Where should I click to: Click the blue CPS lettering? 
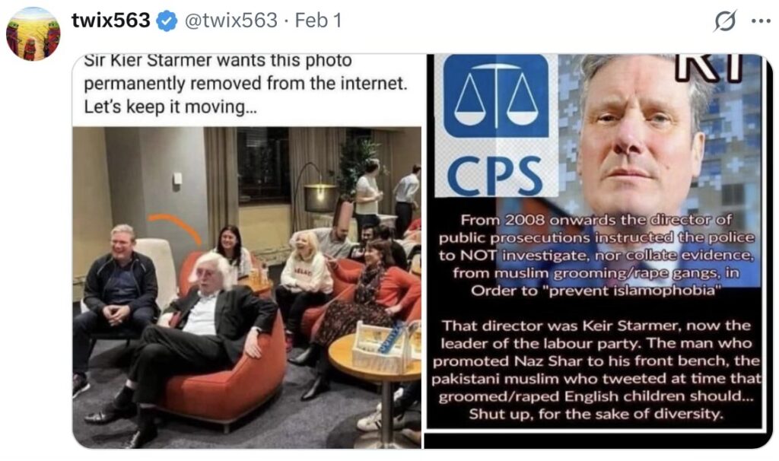tap(494, 176)
